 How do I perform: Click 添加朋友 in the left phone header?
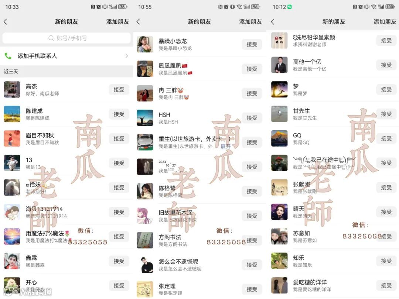click(117, 22)
